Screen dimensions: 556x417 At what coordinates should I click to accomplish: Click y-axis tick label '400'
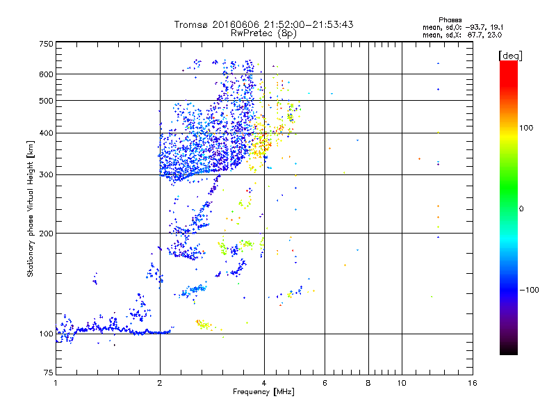point(46,133)
